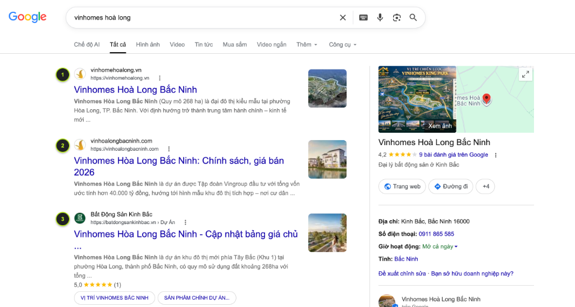Open Vinhomes Hoà Long Bắc Ninh result link
The height and width of the screenshot is (307, 575).
coord(135,90)
